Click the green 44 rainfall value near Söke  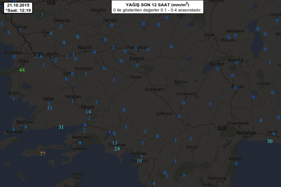tap(22, 70)
